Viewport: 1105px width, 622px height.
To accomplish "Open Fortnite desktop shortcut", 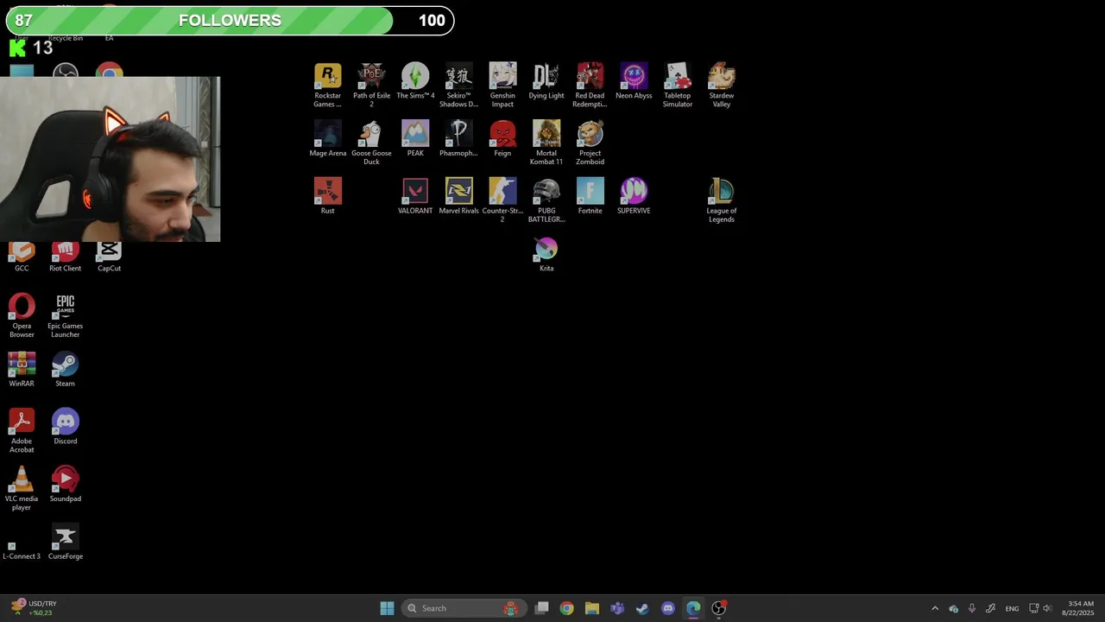I will click(590, 196).
